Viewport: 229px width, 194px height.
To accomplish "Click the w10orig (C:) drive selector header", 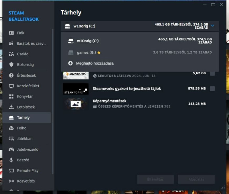I will coord(140,26).
